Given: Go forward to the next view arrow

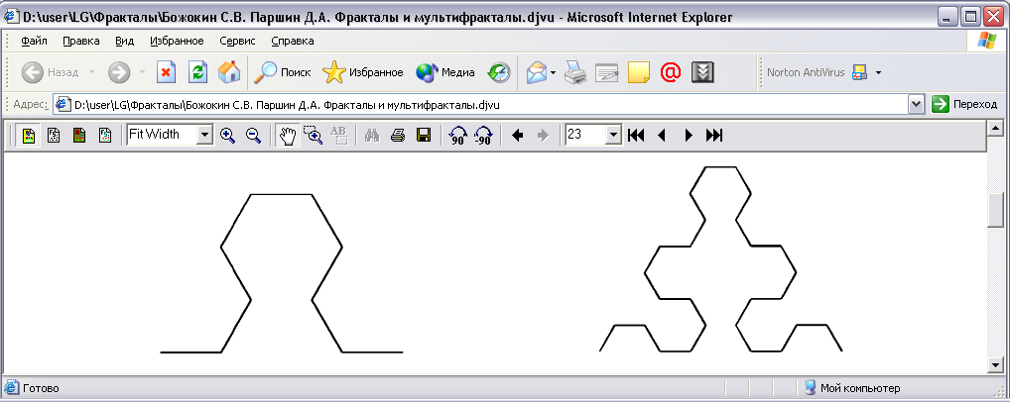Looking at the screenshot, I should tap(543, 135).
